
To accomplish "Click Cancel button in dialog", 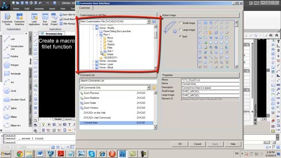I will tap(198, 144).
